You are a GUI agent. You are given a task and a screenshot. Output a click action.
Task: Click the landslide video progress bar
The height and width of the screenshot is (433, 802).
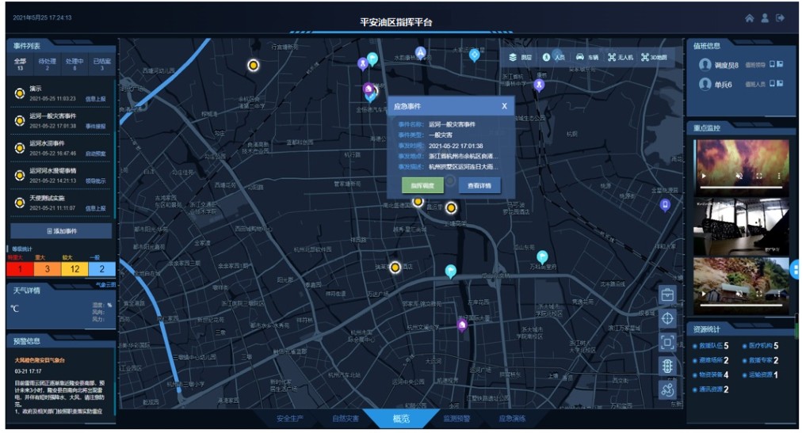741,306
